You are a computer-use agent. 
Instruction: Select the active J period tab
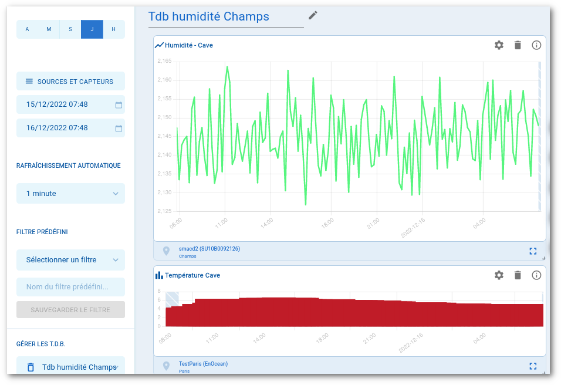pyautogui.click(x=92, y=29)
